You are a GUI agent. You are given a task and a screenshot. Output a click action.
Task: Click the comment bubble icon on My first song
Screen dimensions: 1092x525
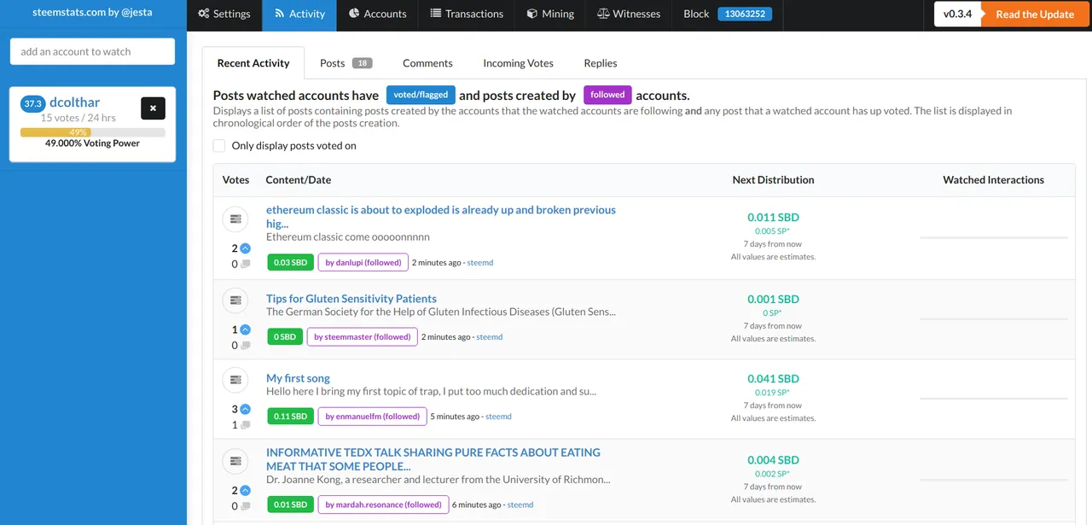246,425
